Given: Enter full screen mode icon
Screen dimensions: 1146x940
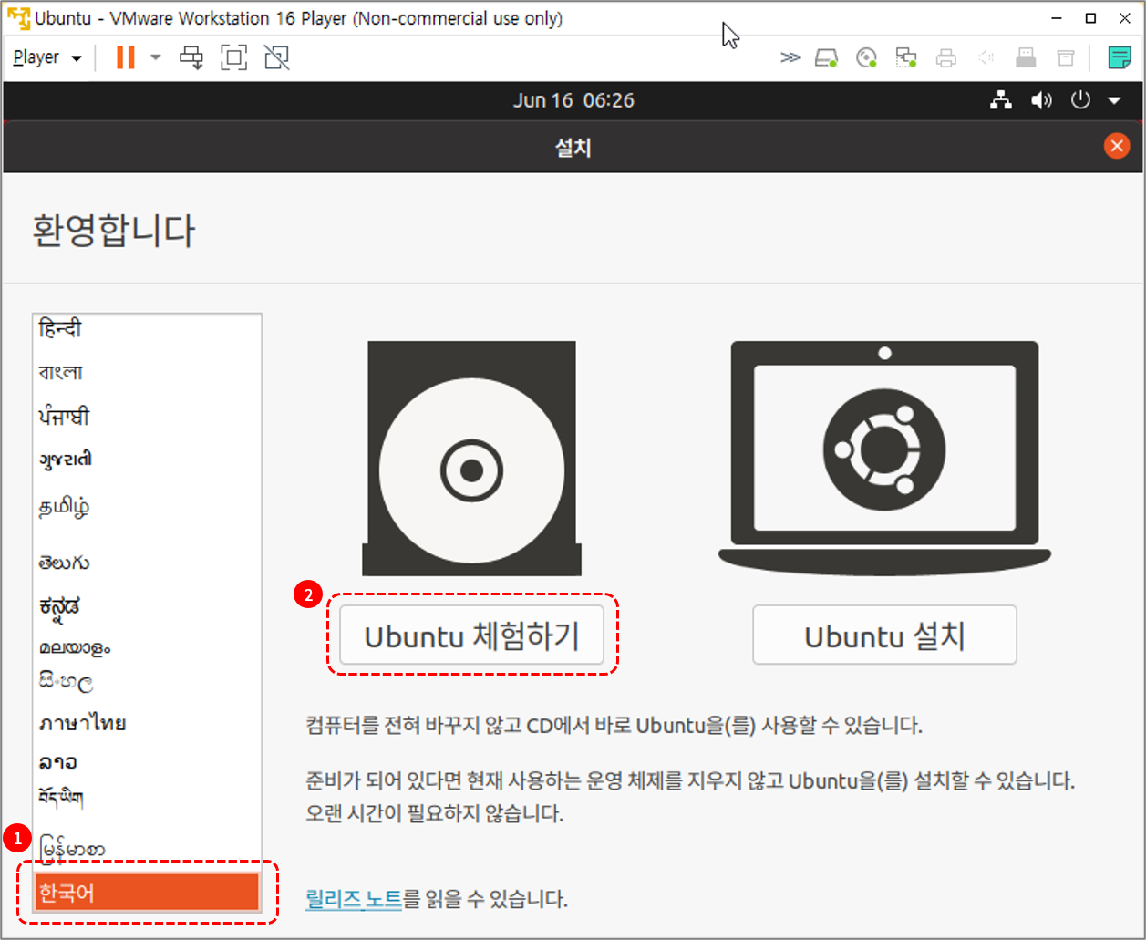Looking at the screenshot, I should 234,57.
